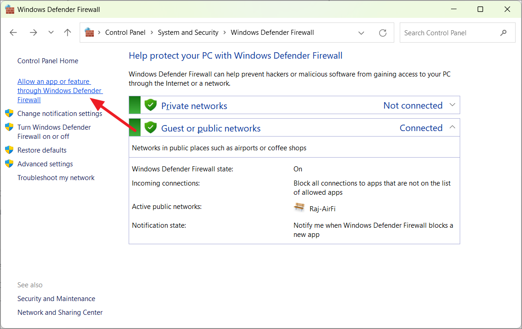
Task: Open Network and Sharing Center
Action: pyautogui.click(x=60, y=312)
